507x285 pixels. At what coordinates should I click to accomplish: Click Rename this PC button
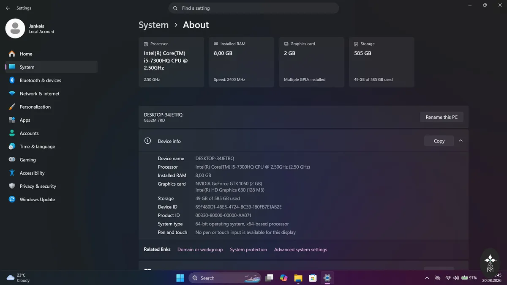coord(442,117)
